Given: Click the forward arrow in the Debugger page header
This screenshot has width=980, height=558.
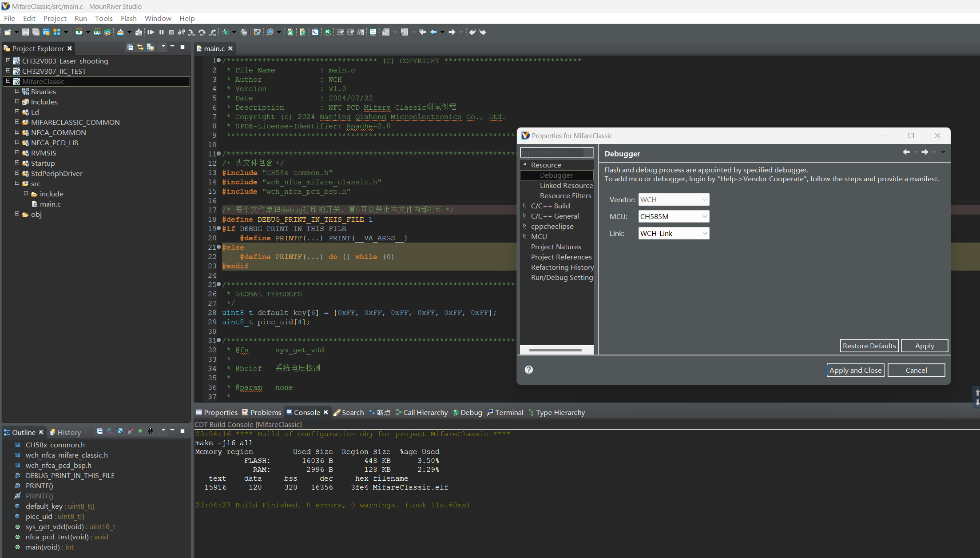Looking at the screenshot, I should [x=924, y=152].
